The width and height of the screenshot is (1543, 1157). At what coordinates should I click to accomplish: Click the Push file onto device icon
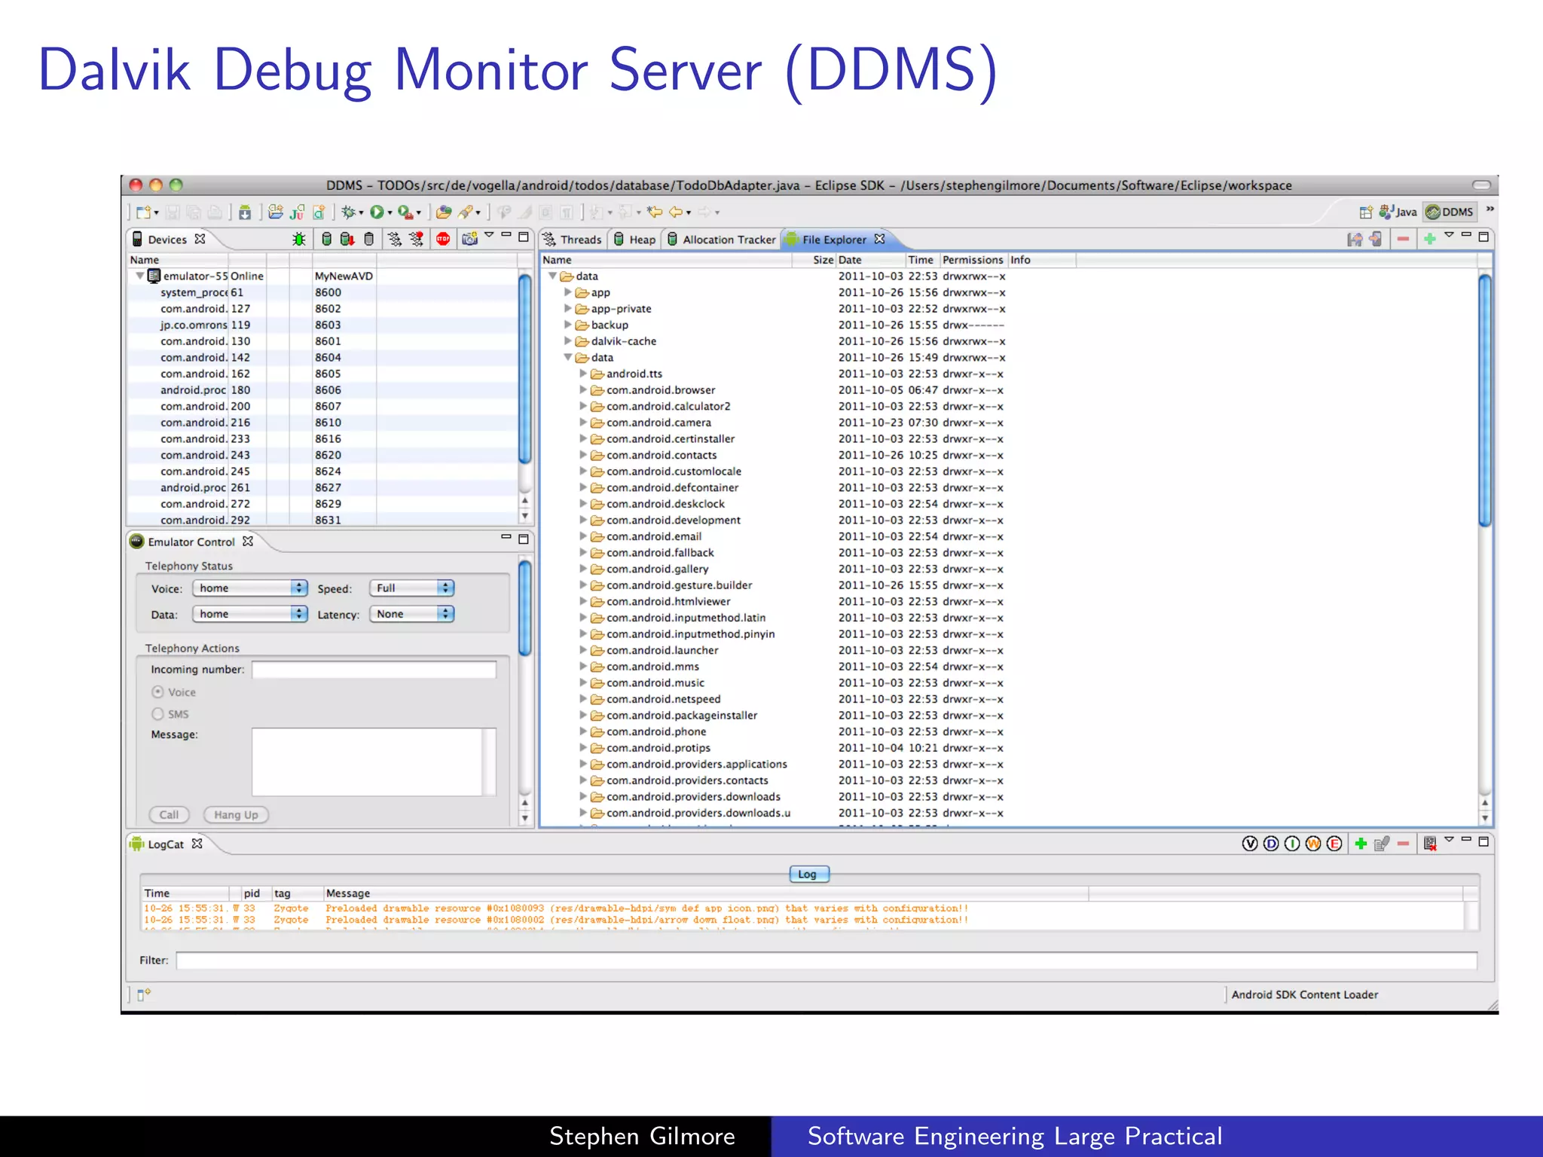[1376, 240]
